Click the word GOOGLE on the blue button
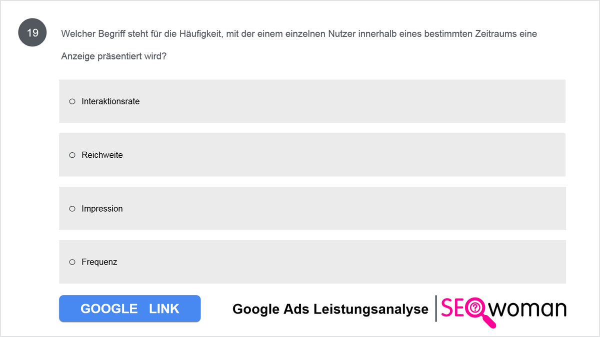 tap(109, 309)
